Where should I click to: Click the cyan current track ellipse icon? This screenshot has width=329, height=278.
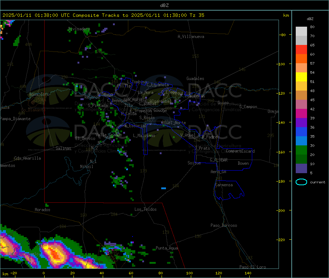[x=301, y=182]
